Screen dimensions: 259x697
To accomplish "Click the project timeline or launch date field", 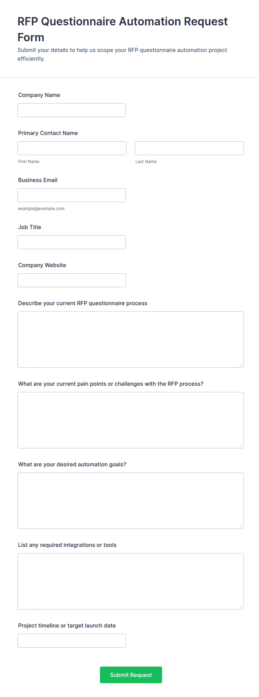I will (72, 641).
